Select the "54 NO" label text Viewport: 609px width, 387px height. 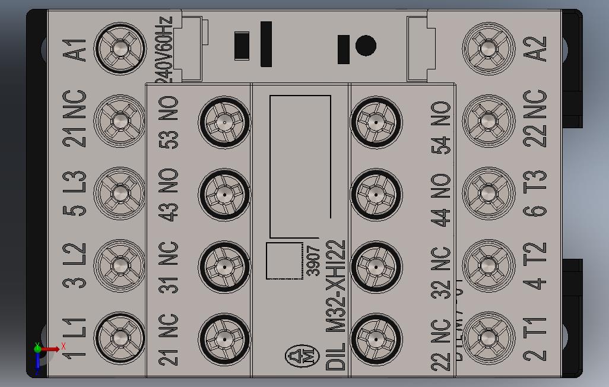[x=441, y=128]
